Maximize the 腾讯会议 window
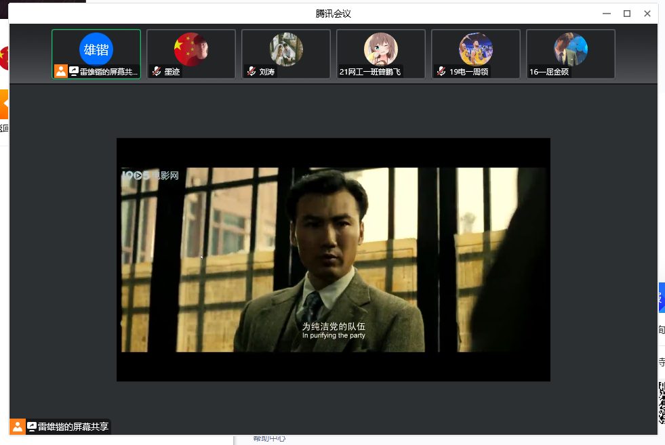This screenshot has height=445, width=665. point(627,14)
